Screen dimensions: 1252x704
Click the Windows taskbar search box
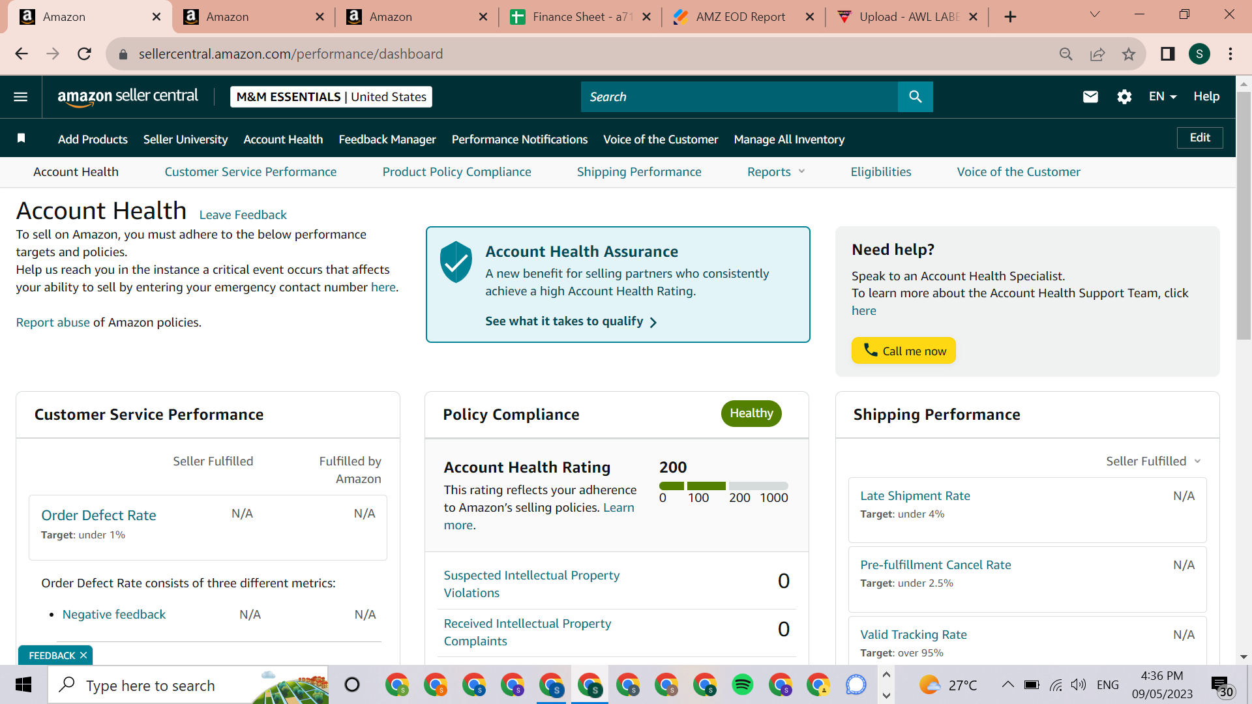[188, 685]
